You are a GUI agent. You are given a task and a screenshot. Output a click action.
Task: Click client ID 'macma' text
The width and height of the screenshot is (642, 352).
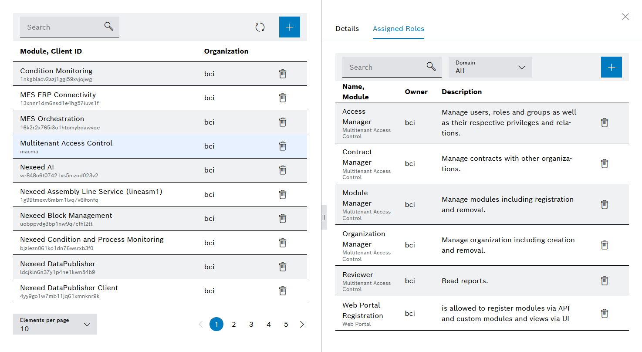[29, 152]
